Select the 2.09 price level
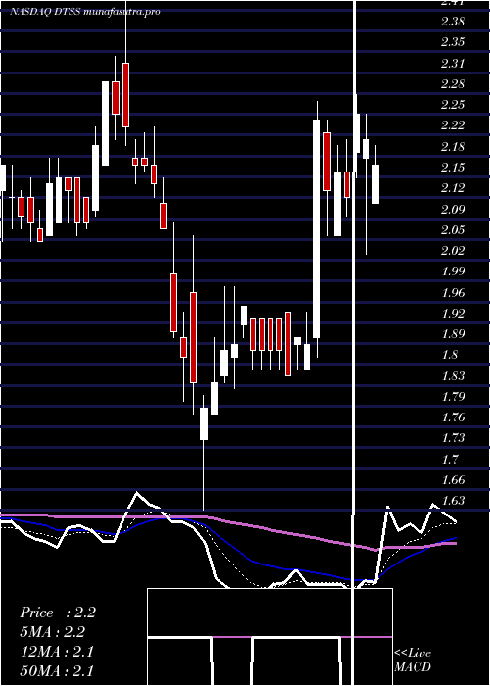This screenshot has width=490, height=686. click(x=453, y=209)
